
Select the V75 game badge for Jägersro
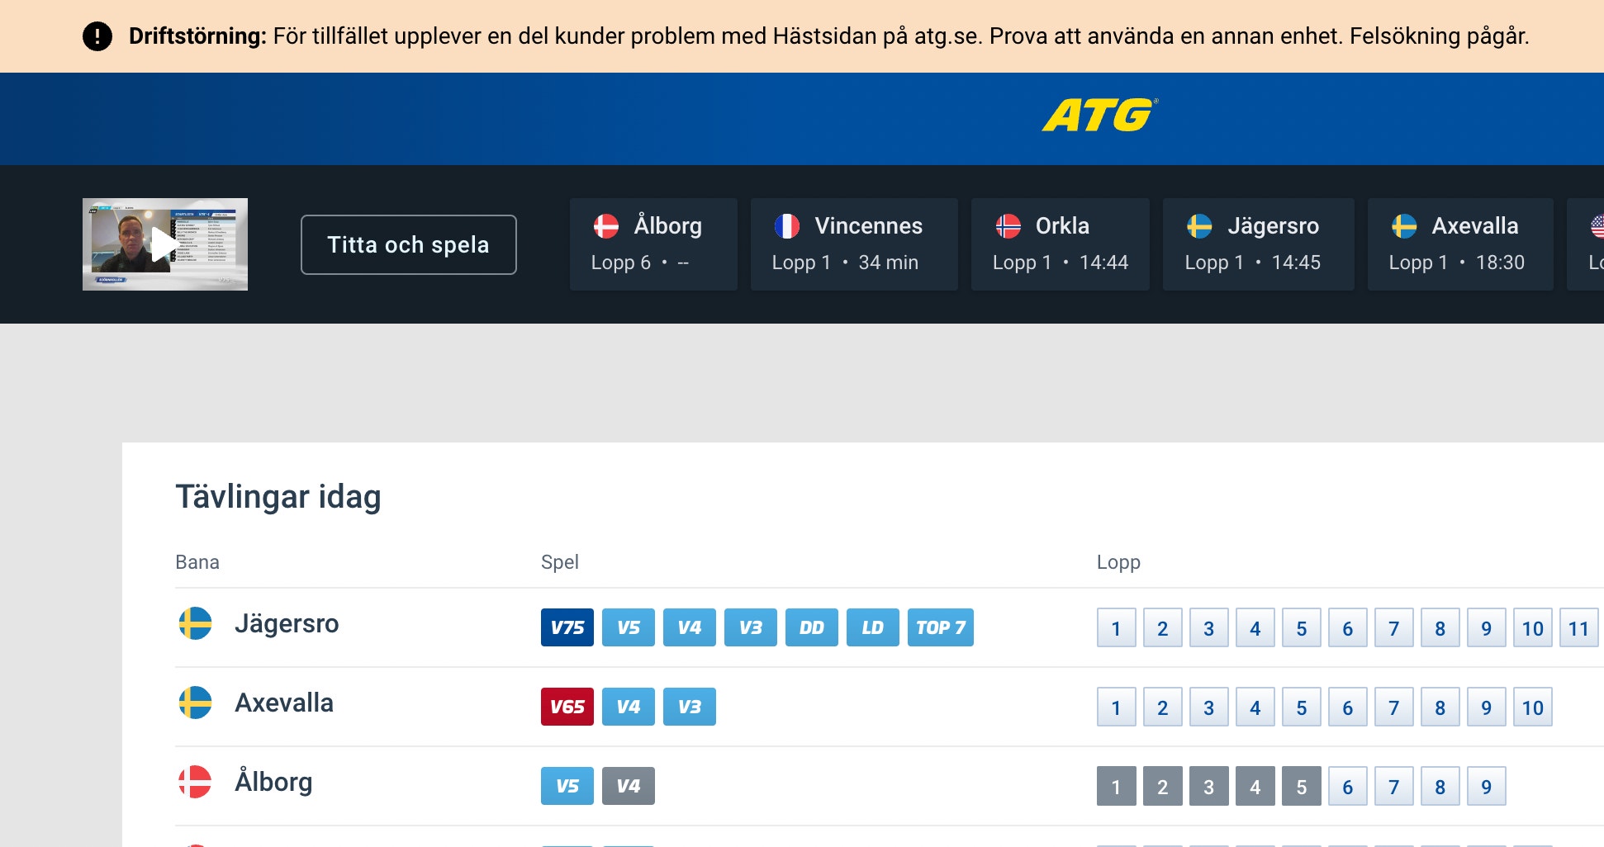click(567, 627)
